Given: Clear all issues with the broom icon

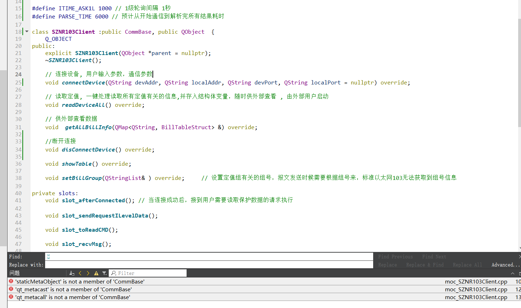Looking at the screenshot, I should coord(72,273).
